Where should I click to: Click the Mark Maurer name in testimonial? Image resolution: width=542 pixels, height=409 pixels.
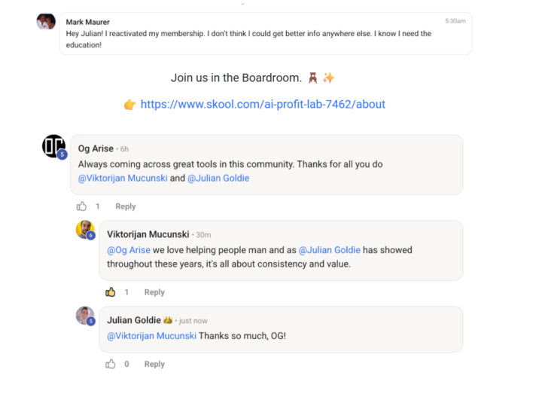tap(87, 23)
